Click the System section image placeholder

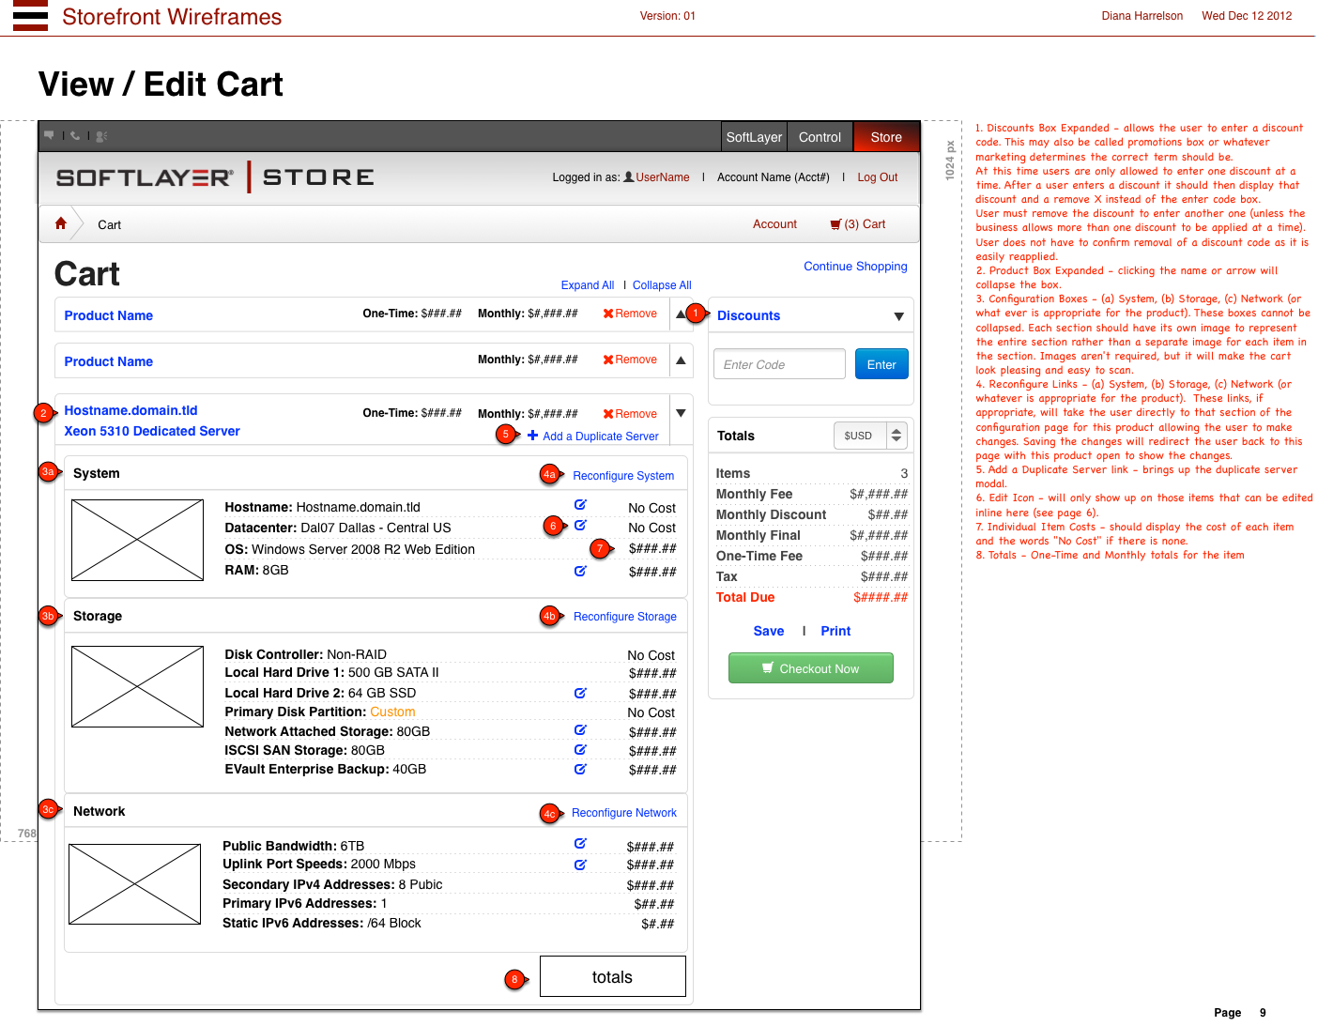138,540
